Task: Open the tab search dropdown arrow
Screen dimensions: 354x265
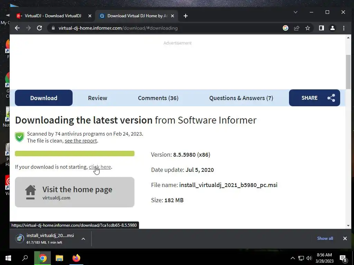Action: click(295, 12)
